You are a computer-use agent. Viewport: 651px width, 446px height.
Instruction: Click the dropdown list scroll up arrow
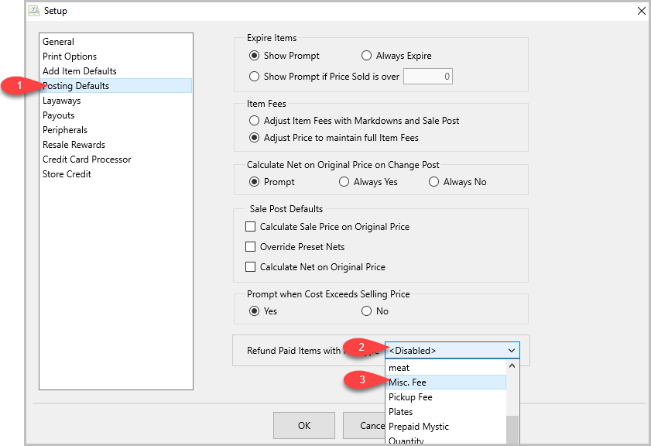point(512,365)
